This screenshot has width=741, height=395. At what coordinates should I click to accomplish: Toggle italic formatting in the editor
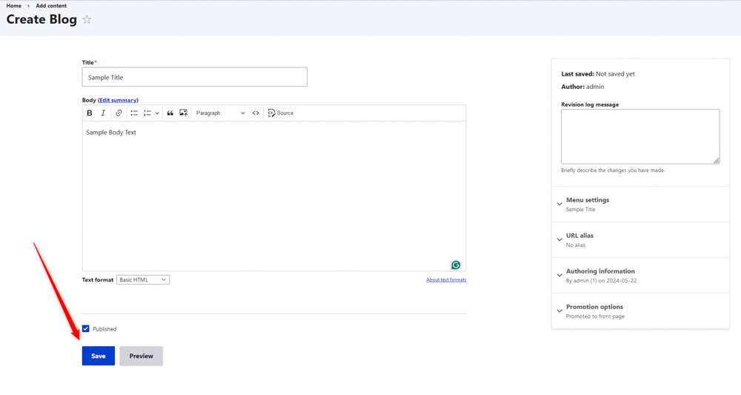click(103, 113)
